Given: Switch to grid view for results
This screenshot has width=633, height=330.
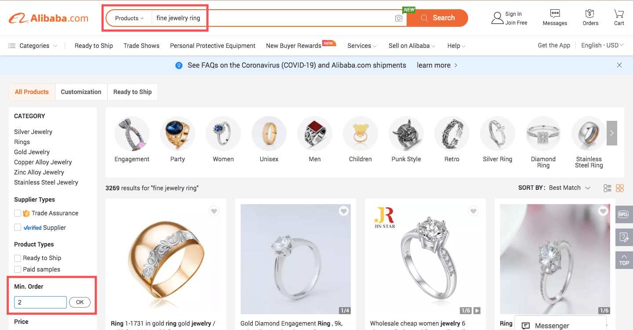Looking at the screenshot, I should tap(619, 188).
